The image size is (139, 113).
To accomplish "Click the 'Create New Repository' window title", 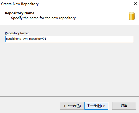I will [x=20, y=4].
